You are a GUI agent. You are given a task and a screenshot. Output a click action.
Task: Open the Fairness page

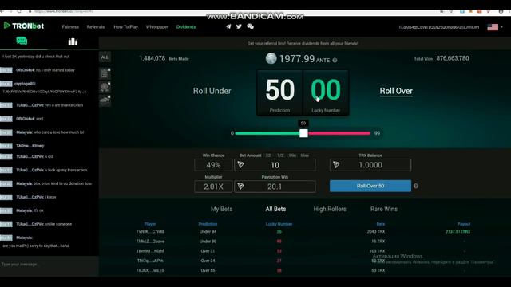(70, 27)
